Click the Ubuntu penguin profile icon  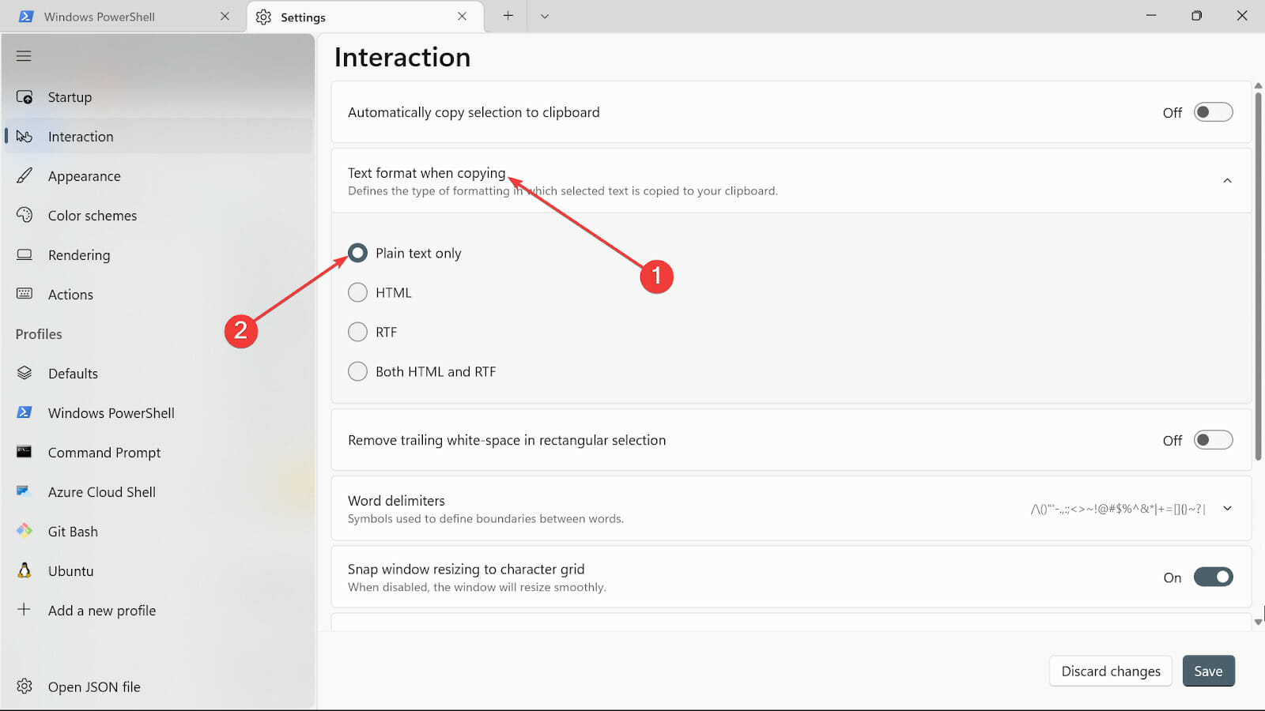point(25,570)
